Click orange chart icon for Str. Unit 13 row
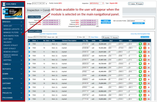This screenshot has height=102, width=157. (145, 60)
